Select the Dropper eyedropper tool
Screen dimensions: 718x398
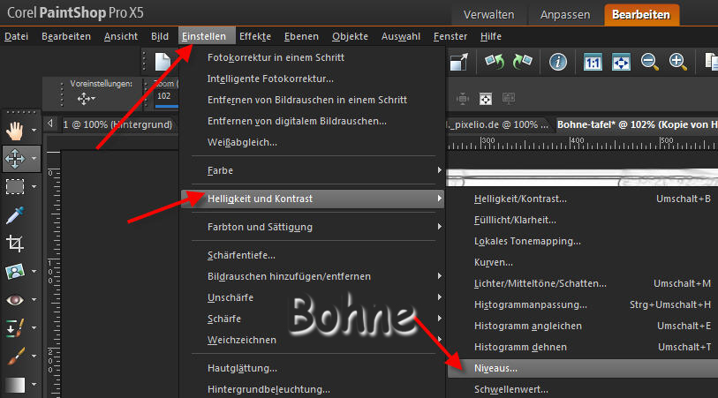click(15, 214)
